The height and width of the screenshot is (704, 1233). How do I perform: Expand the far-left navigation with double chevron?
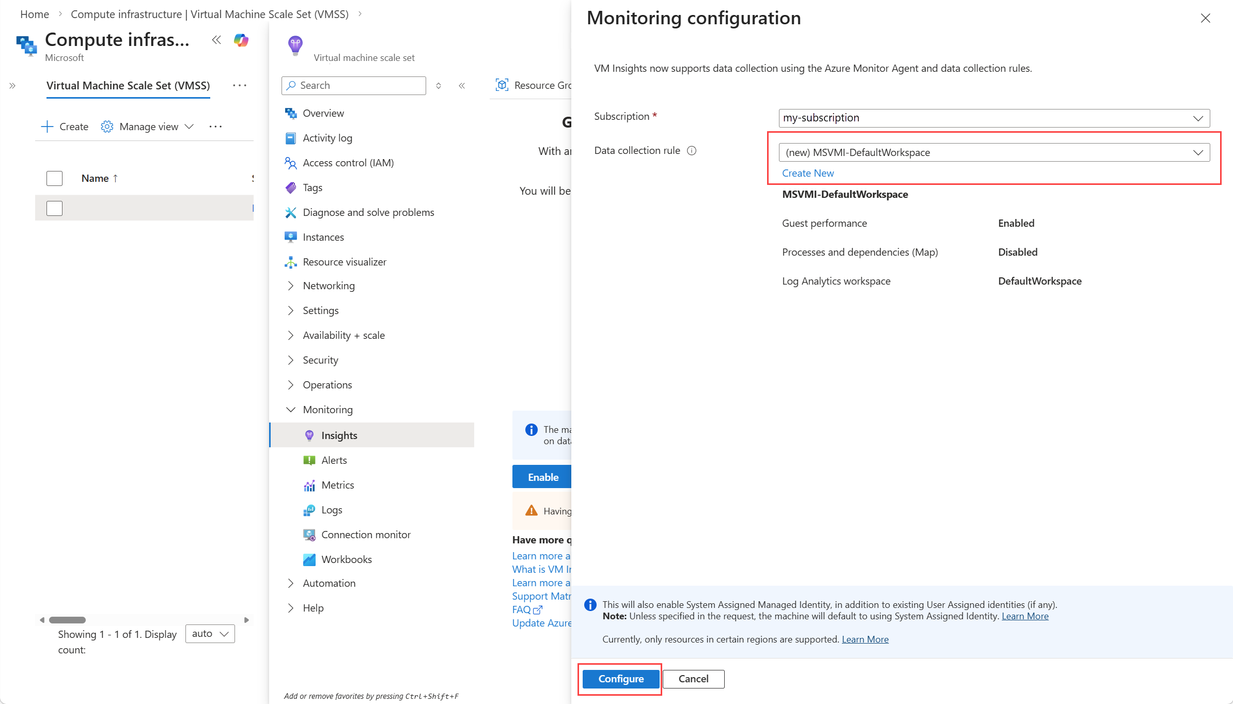click(12, 86)
